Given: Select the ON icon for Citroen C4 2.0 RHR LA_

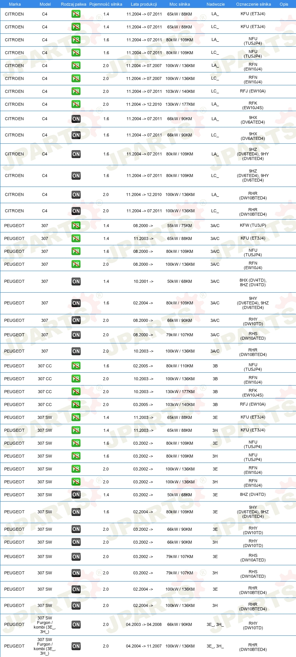Looking at the screenshot, I should 76,194.
